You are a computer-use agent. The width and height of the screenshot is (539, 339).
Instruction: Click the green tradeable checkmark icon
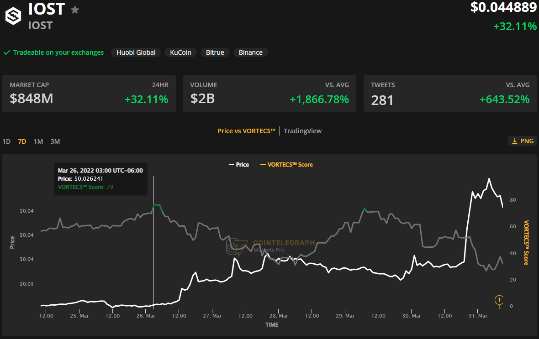7,52
